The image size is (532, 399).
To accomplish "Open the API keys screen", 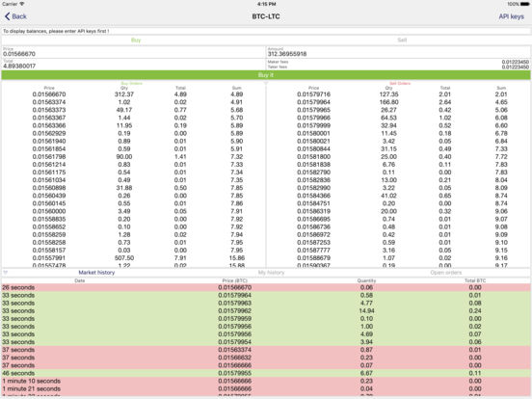I will pos(511,16).
